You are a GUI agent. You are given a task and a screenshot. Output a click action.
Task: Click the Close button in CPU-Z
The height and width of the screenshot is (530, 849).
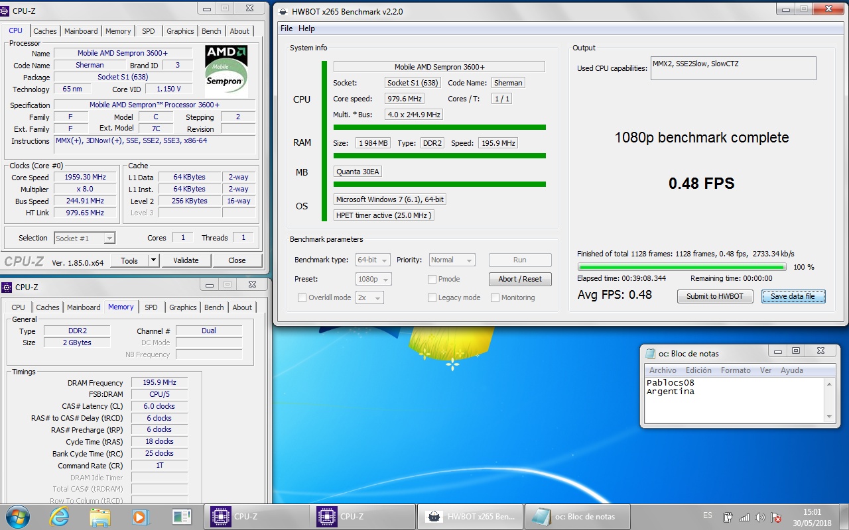(x=237, y=260)
